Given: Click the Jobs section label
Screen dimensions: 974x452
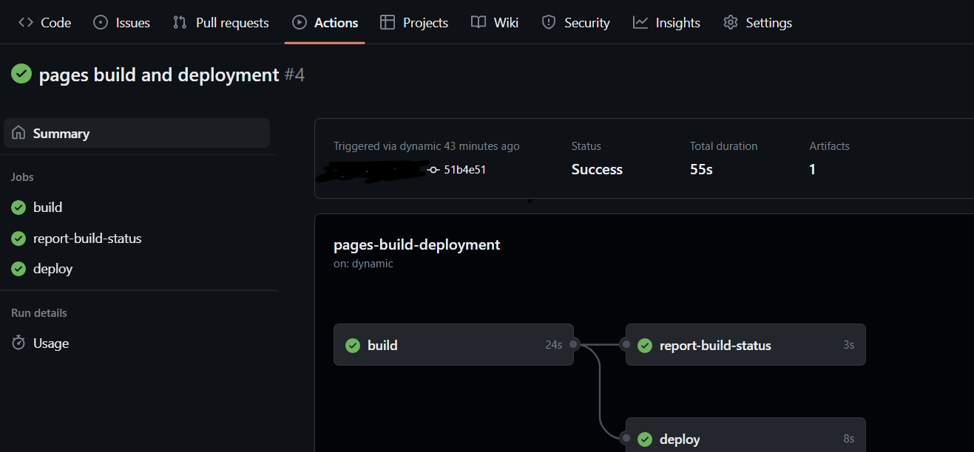Looking at the screenshot, I should pos(22,177).
